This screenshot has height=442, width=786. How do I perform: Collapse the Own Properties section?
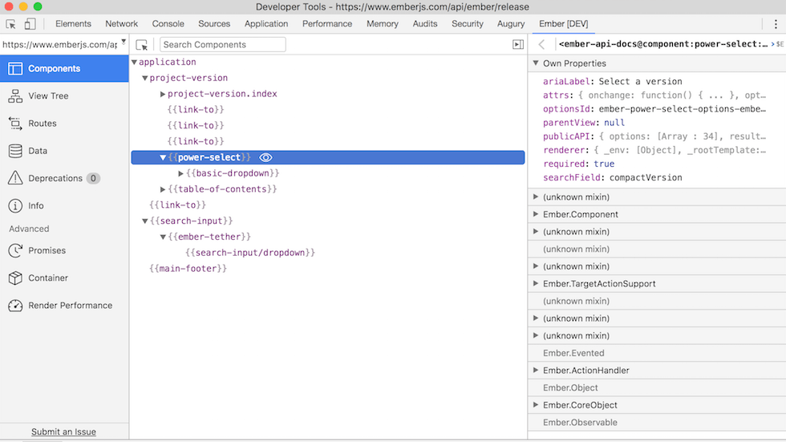tap(536, 63)
